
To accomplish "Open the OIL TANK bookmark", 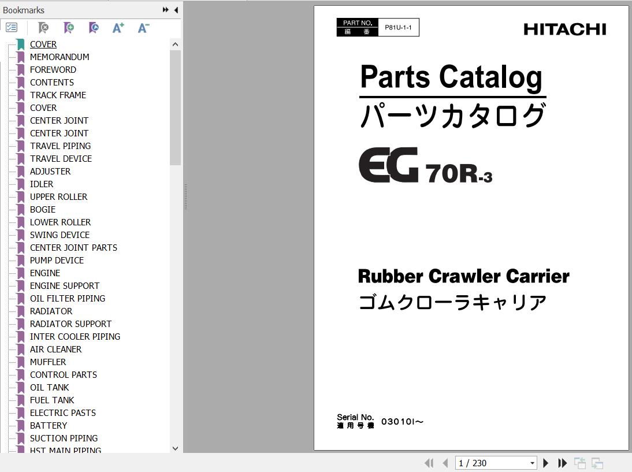I will click(49, 387).
